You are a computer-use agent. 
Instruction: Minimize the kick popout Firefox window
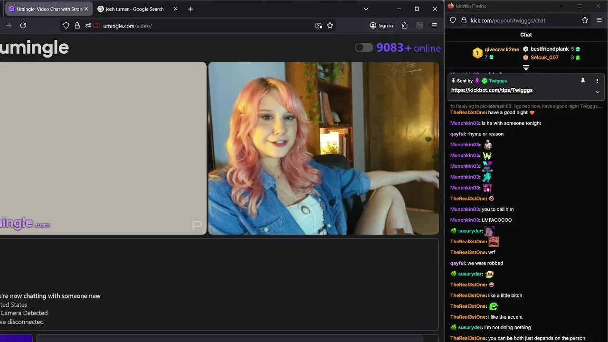tap(561, 6)
